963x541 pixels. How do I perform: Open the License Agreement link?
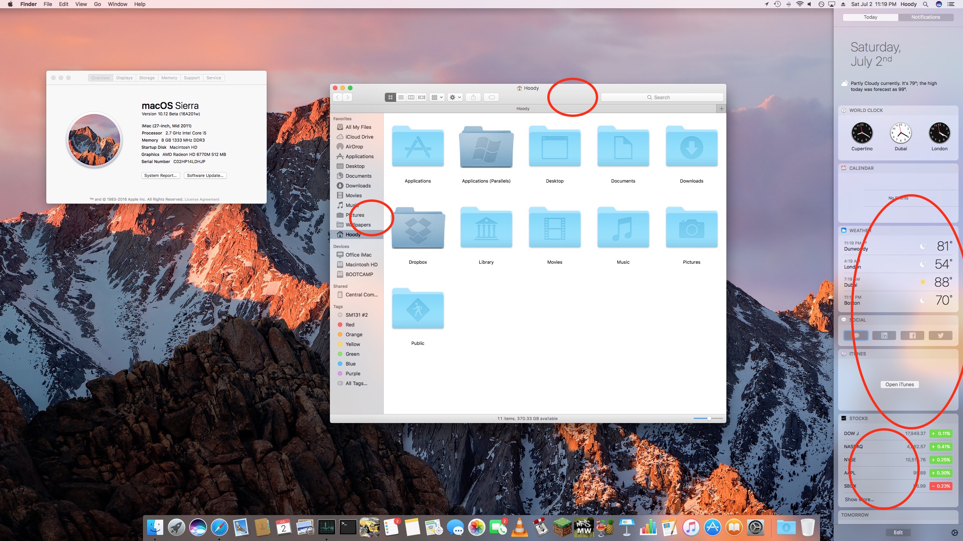[x=202, y=199]
